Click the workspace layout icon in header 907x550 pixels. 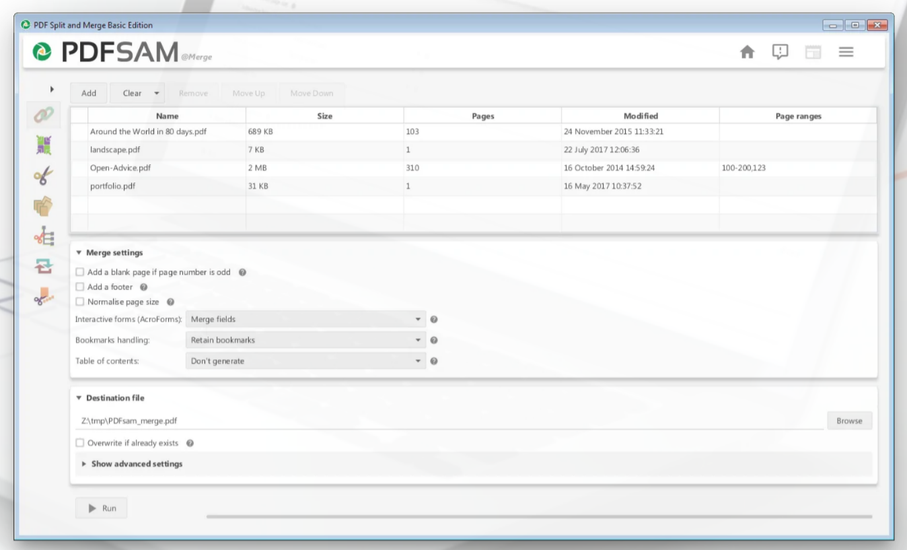[813, 53]
